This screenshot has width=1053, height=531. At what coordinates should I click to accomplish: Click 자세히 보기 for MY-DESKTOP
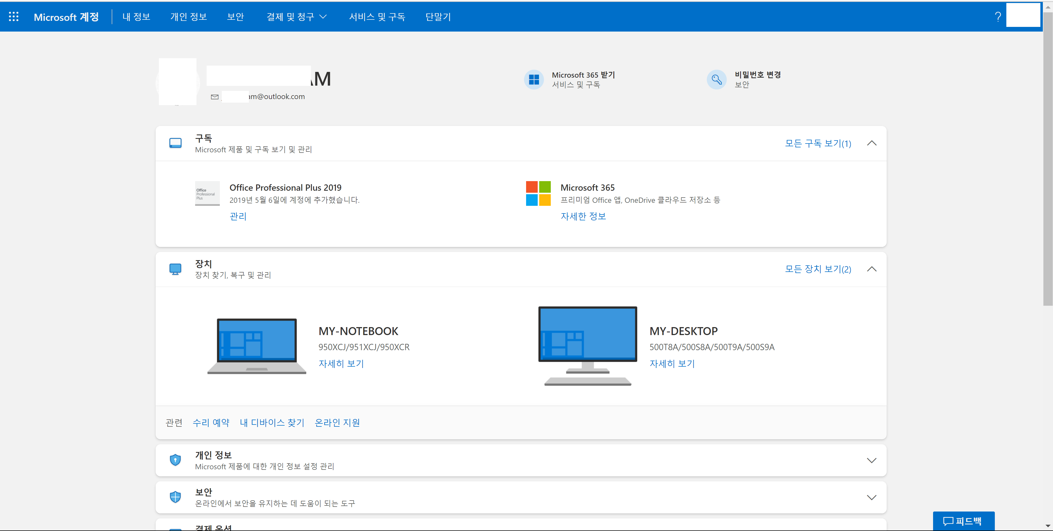click(672, 363)
